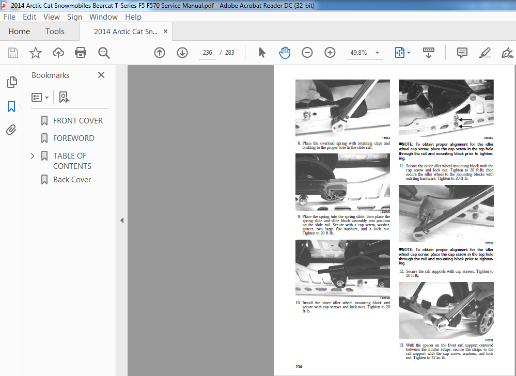
Task: Open bookmark options dropdown menu
Action: point(40,98)
